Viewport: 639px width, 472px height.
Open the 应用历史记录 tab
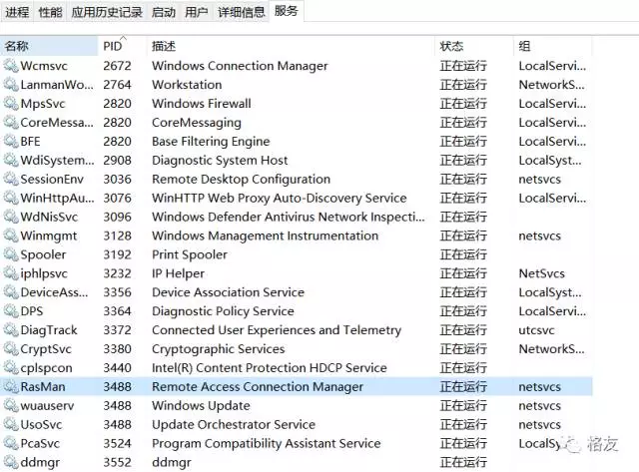(107, 12)
